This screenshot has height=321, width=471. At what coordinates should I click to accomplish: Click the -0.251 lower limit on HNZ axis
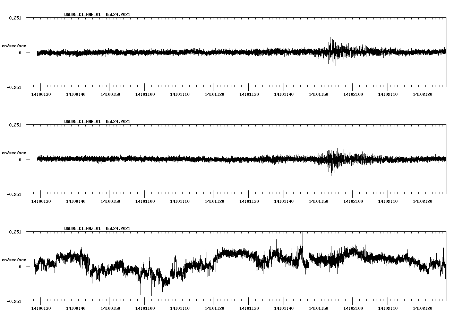pos(14,302)
